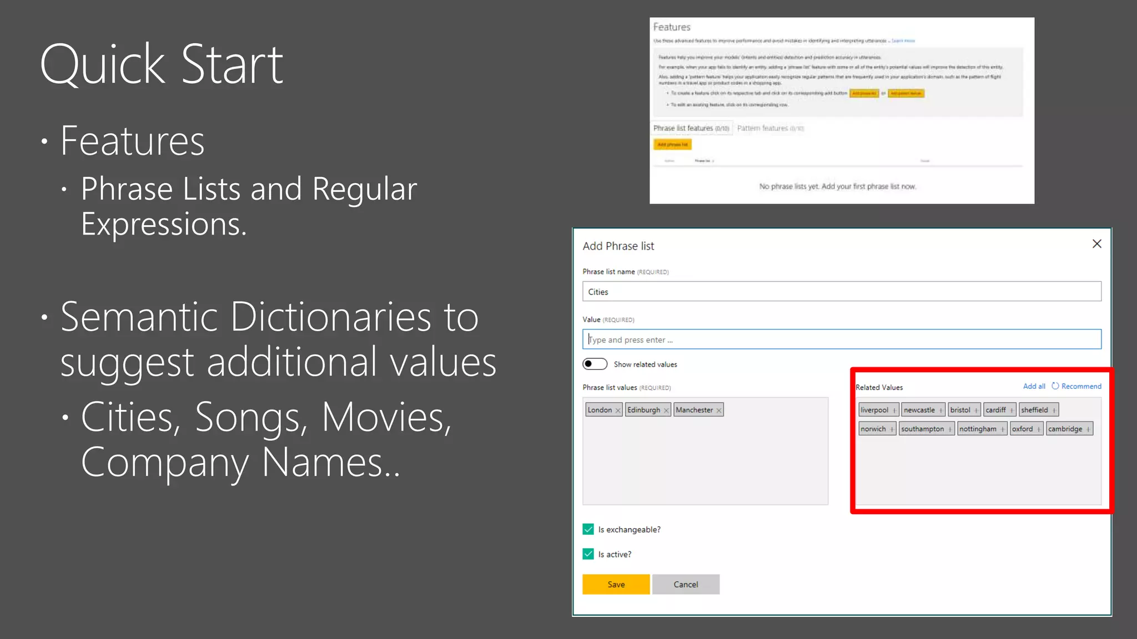The image size is (1137, 639).
Task: Click the Add all link
Action: pyautogui.click(x=1034, y=386)
